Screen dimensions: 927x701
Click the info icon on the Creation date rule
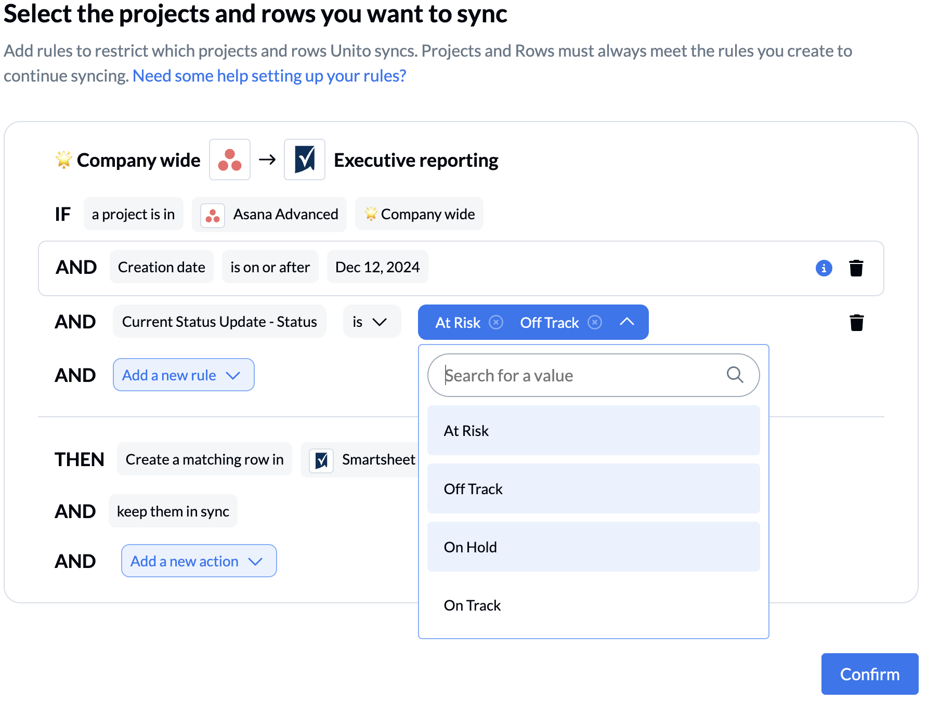pos(824,268)
